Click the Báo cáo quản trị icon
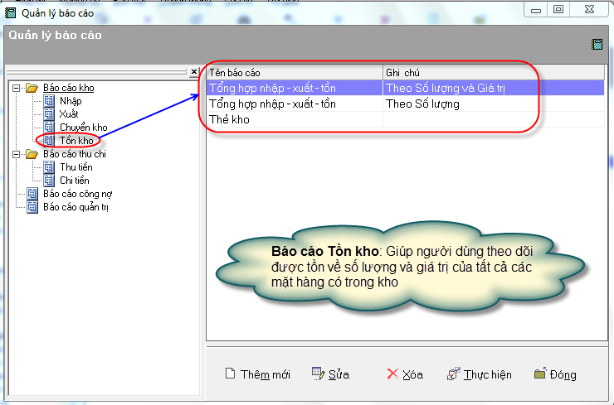The height and width of the screenshot is (405, 614). 32,207
